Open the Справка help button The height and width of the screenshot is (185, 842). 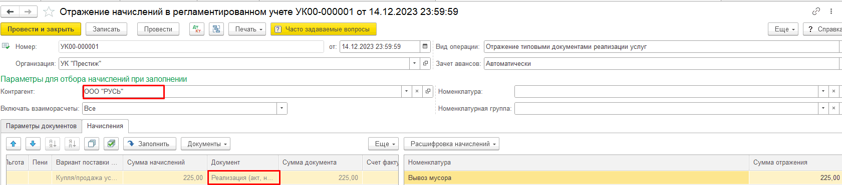(x=823, y=29)
